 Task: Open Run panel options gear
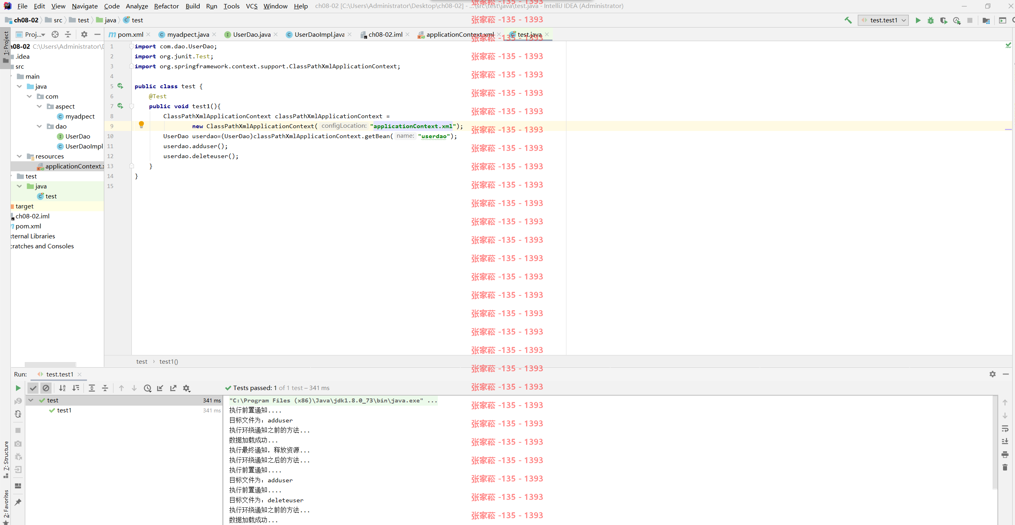tap(993, 374)
